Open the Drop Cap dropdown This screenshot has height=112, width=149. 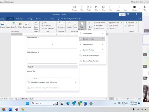click(99, 29)
